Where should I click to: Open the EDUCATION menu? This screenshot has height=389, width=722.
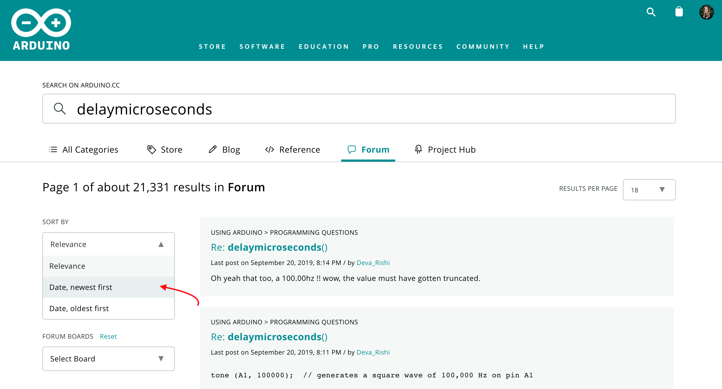click(x=324, y=47)
